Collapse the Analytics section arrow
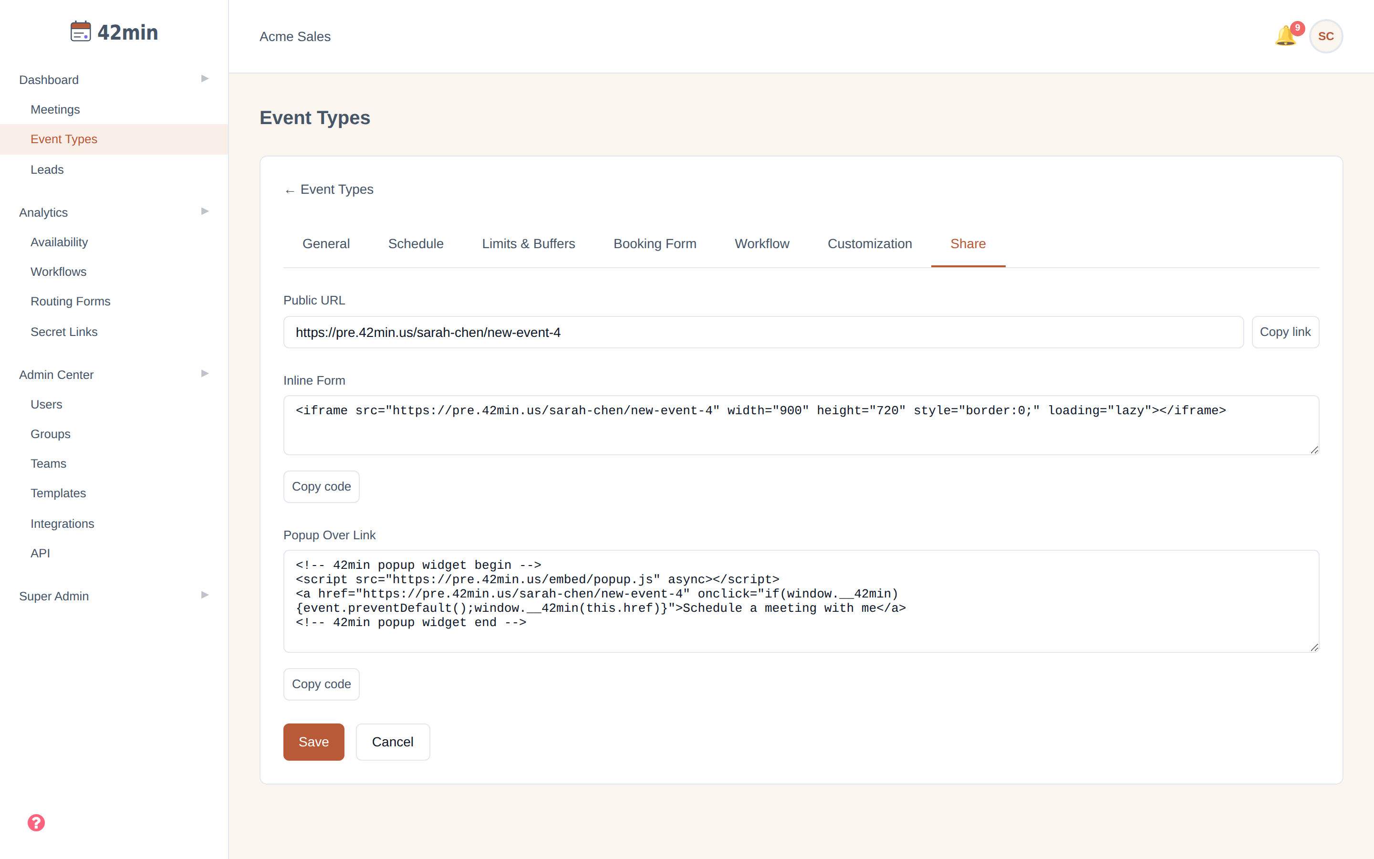This screenshot has width=1374, height=859. coord(205,211)
